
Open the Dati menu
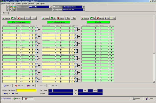tap(13, 4)
